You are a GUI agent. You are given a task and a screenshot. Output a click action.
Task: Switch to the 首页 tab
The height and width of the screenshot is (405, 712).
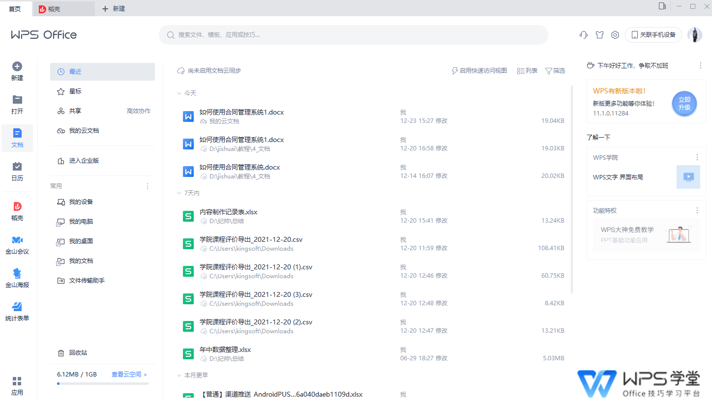(x=15, y=9)
